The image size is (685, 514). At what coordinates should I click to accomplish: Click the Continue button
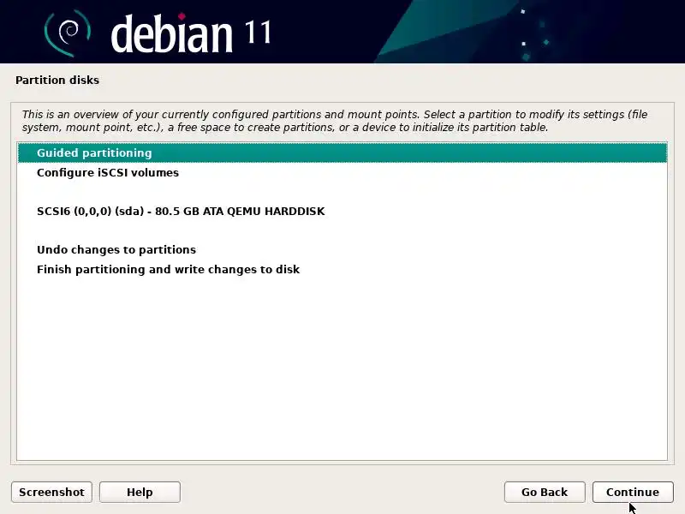[x=633, y=492]
